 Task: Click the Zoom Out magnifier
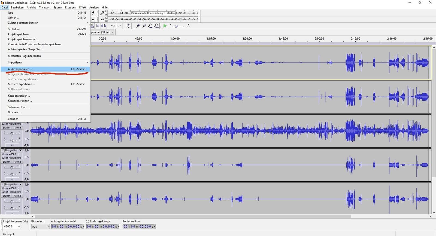click(x=144, y=26)
